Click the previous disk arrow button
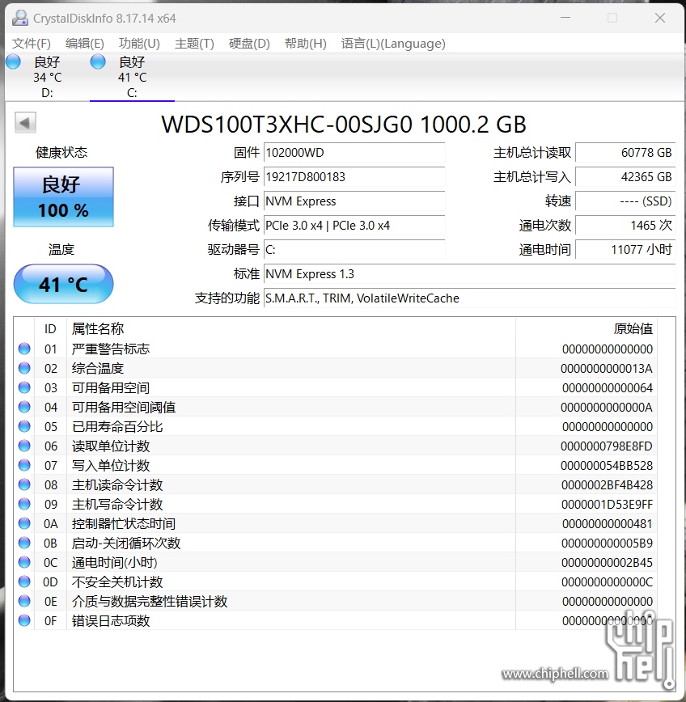This screenshot has width=686, height=702. click(x=25, y=122)
